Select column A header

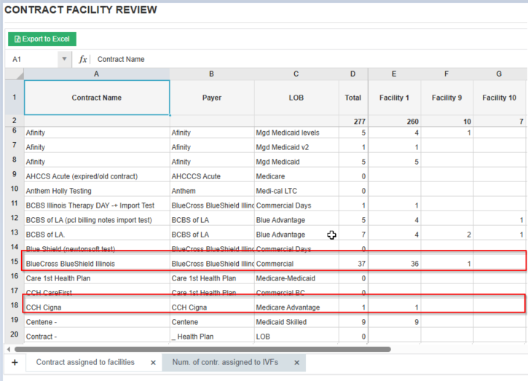click(97, 74)
